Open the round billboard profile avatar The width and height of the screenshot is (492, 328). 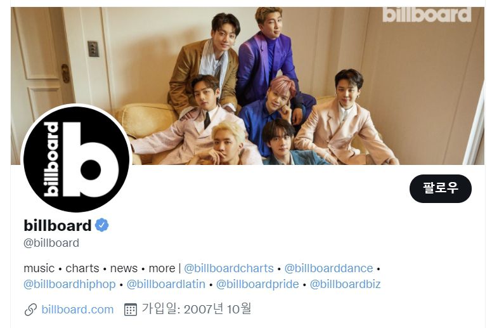[76, 159]
